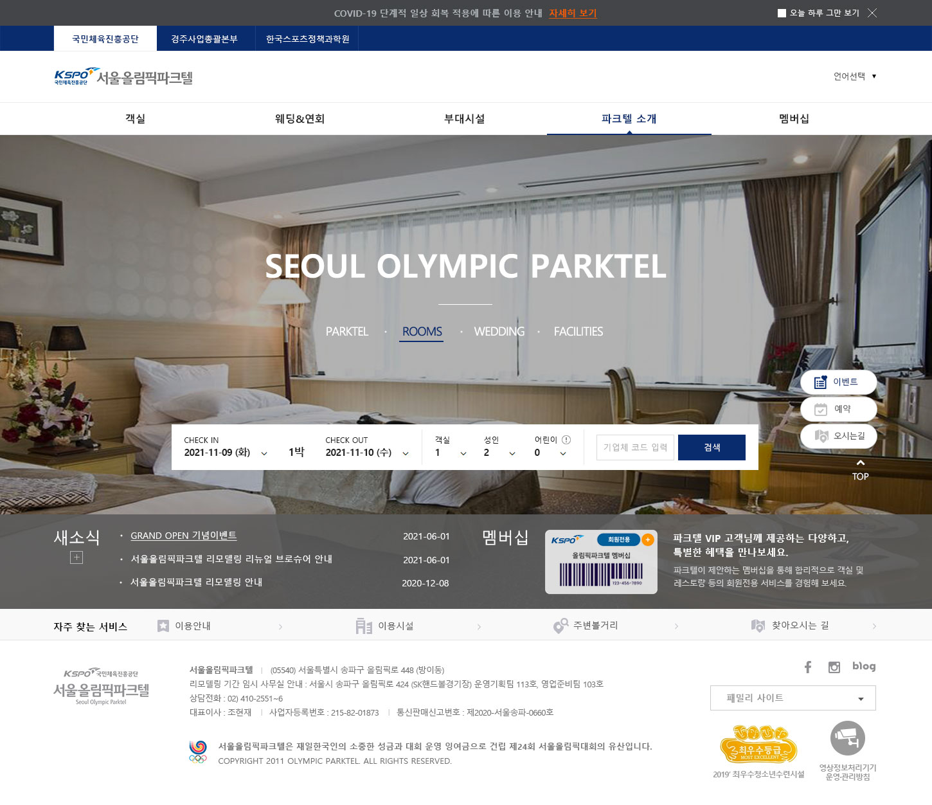Click the '상담전화 : 02) 410-2551~6' text
Image resolution: width=932 pixels, height=805 pixels.
pos(236,698)
